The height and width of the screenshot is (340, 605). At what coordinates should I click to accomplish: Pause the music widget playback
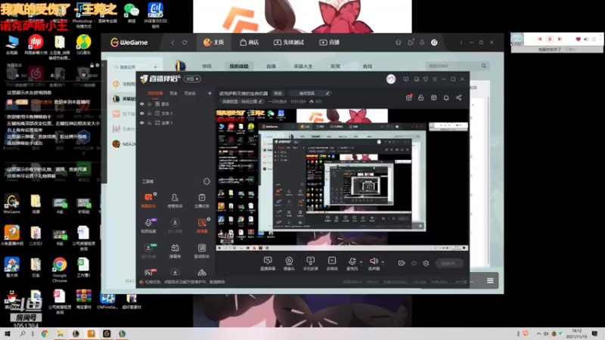tap(550, 39)
